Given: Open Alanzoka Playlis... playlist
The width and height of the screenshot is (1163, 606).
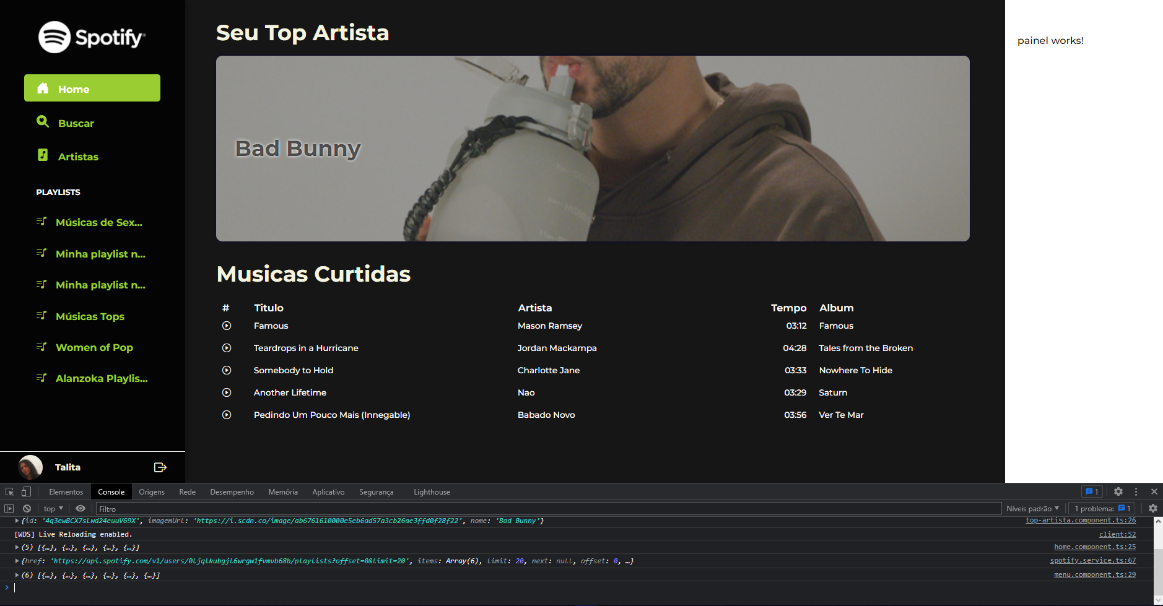Looking at the screenshot, I should pos(92,378).
